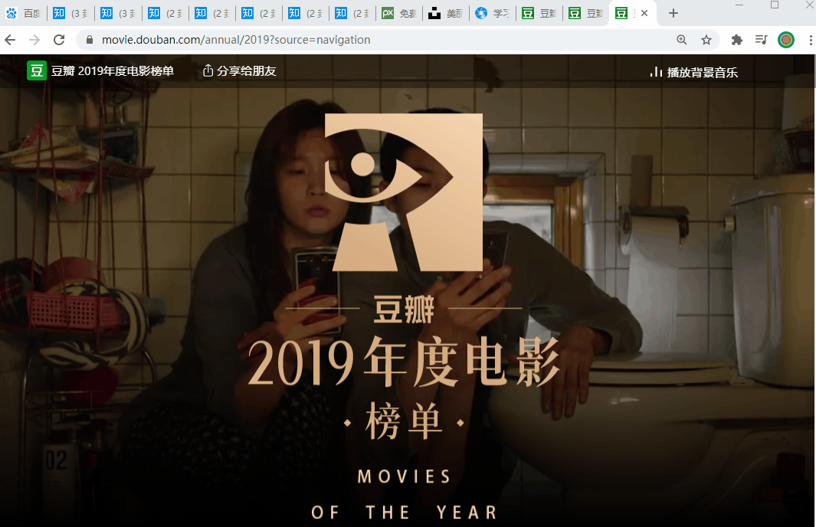The width and height of the screenshot is (816, 527).
Task: Close the active Douban tab
Action: click(644, 13)
